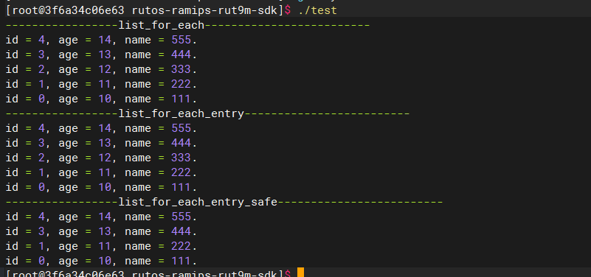591x277 pixels.
Task: Select the list_for_each_entry_safe header line
Action: pyautogui.click(x=224, y=202)
